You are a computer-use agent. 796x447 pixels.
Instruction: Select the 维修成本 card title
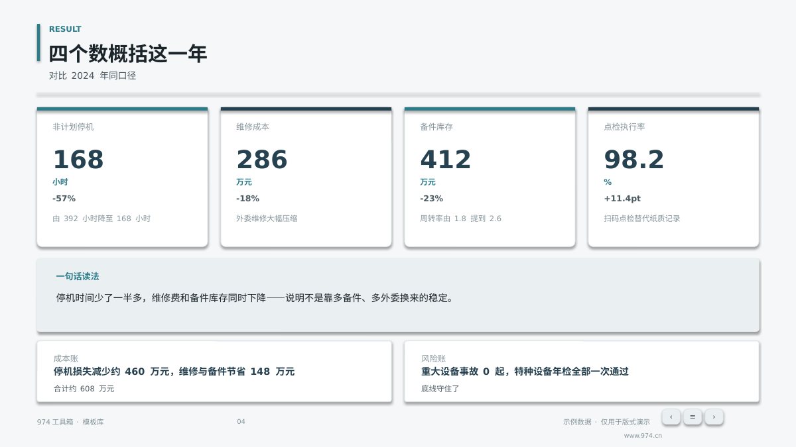(253, 126)
